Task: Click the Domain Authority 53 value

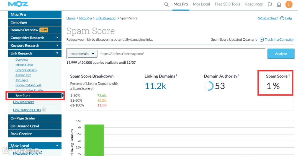Action: pos(220,86)
